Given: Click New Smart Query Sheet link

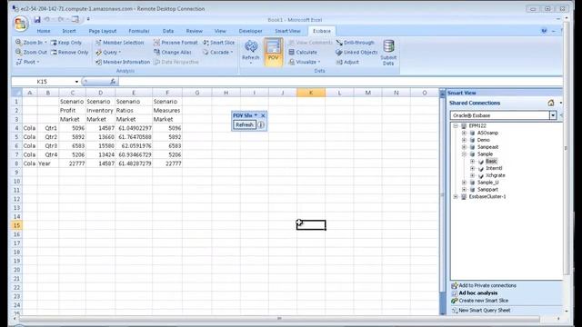Looking at the screenshot, I should 485,311.
